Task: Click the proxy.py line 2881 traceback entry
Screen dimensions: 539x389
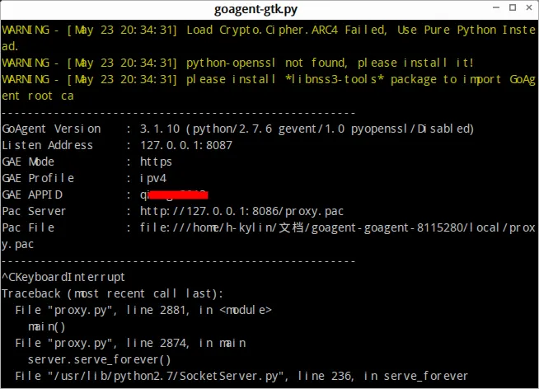Action: [143, 311]
